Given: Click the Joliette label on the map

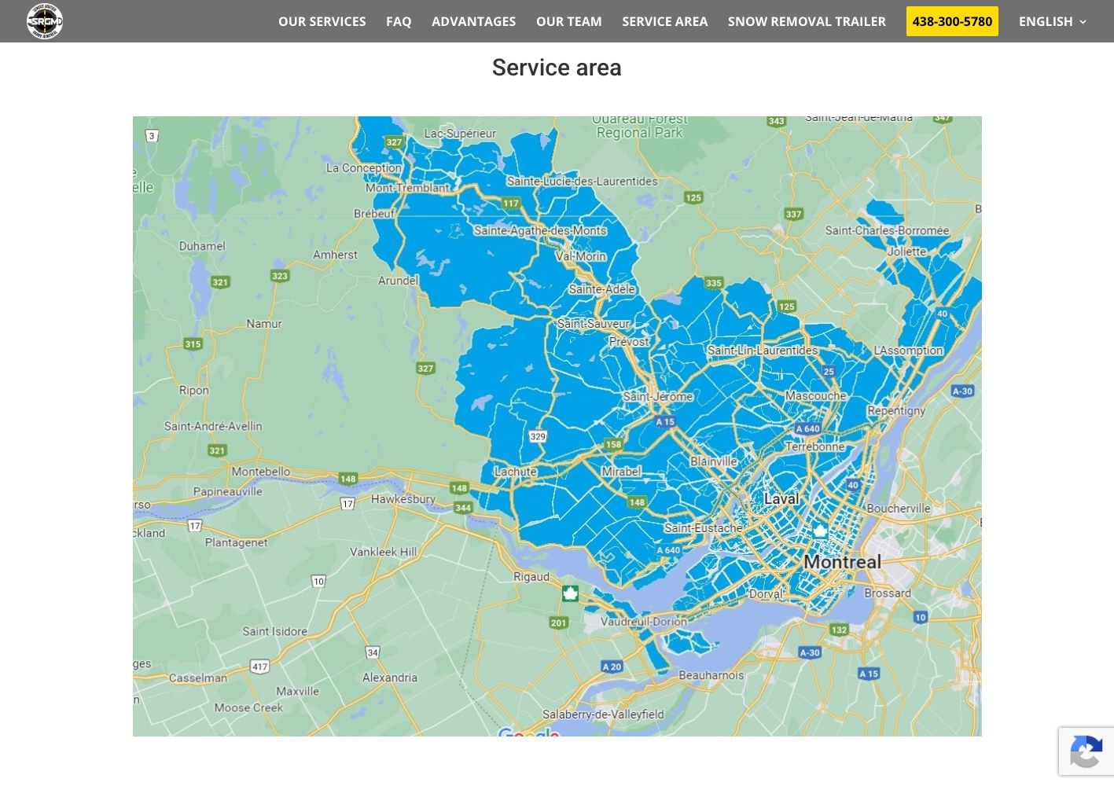Looking at the screenshot, I should click(x=906, y=252).
